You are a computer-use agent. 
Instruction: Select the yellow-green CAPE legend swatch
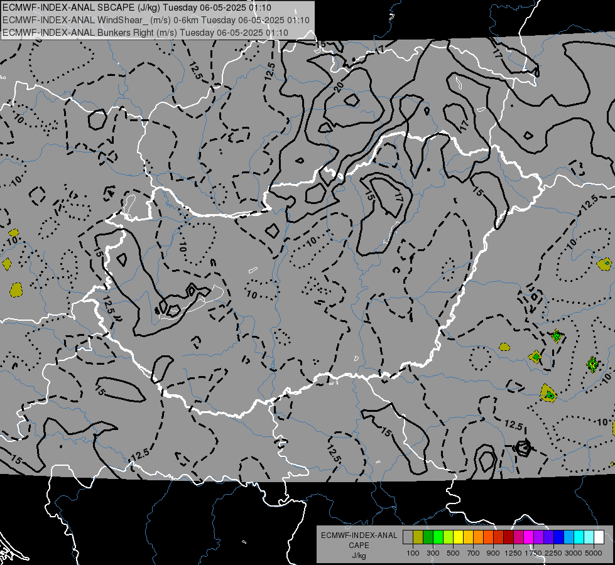[449, 537]
